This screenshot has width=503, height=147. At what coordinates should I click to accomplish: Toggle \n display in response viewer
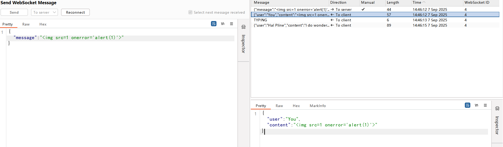(x=476, y=105)
